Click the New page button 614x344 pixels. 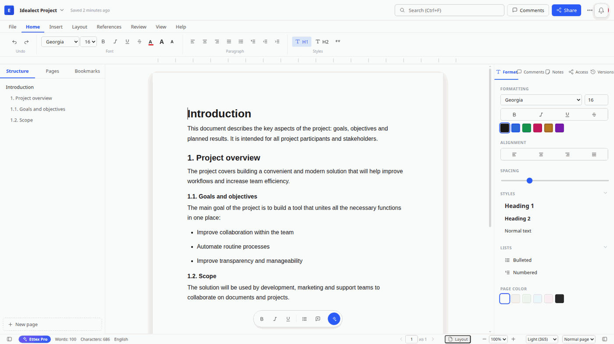click(x=52, y=324)
